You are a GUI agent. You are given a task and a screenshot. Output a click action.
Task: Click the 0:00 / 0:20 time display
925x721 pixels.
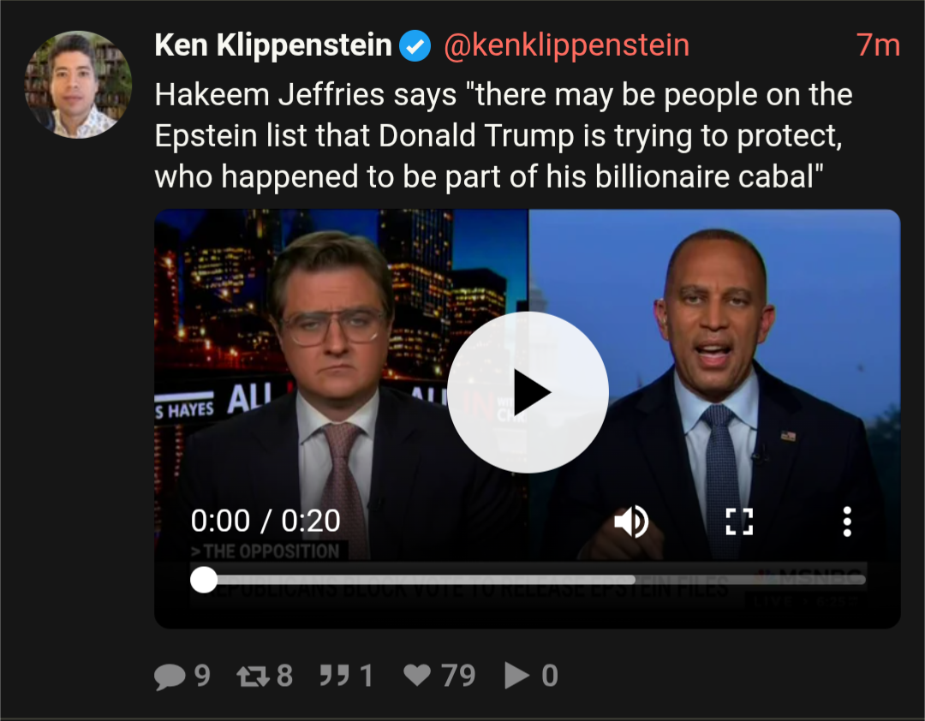tap(266, 521)
